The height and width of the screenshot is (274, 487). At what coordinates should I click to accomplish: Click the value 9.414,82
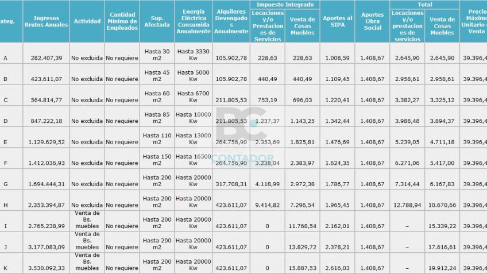268,205
